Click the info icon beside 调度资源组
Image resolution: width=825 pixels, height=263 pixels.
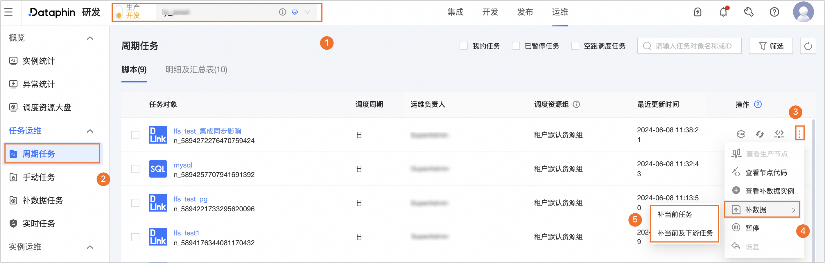[x=576, y=105]
